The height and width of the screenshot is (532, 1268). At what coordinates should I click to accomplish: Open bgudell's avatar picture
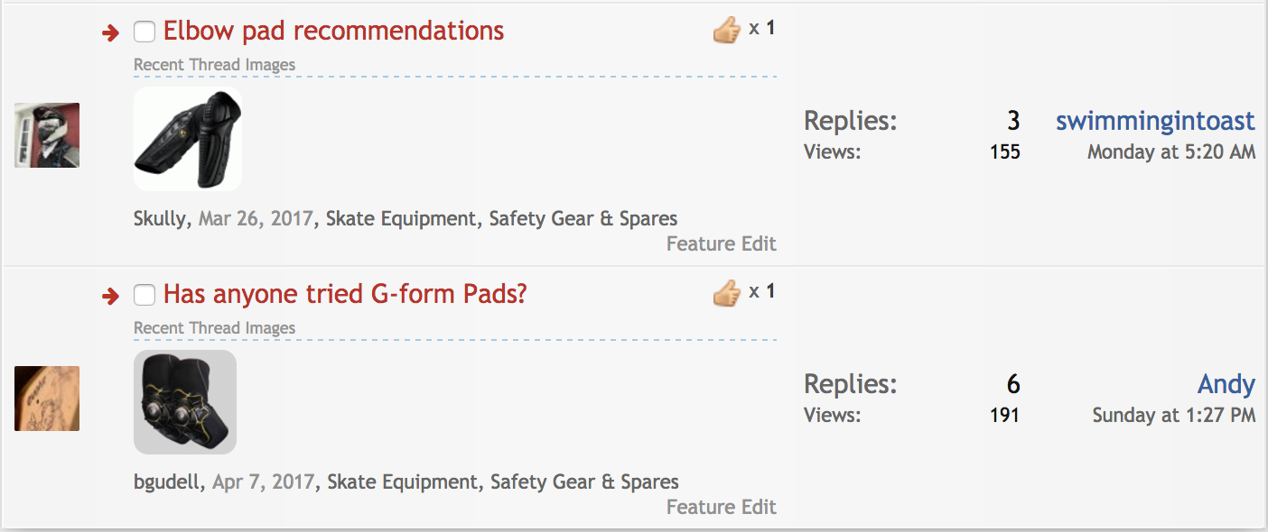(x=47, y=398)
